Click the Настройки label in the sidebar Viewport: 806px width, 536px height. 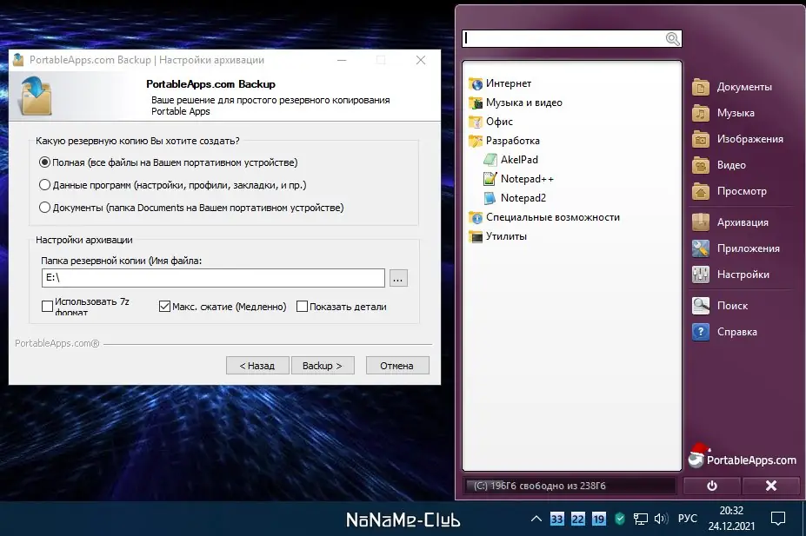point(743,275)
